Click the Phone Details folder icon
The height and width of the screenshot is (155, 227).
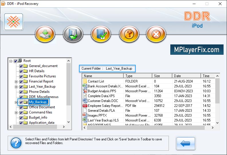click(x=25, y=92)
